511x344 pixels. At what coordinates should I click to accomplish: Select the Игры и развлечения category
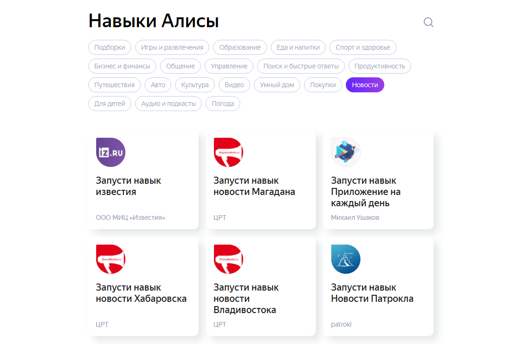point(172,47)
